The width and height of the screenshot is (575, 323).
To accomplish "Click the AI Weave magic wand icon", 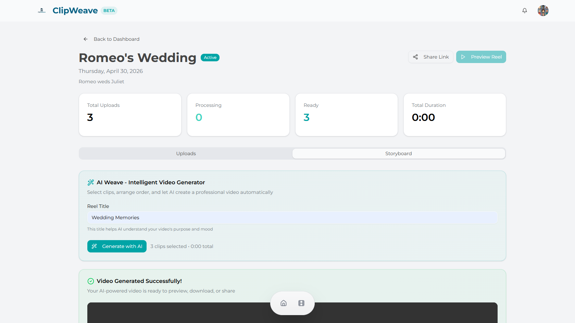I will (91, 183).
